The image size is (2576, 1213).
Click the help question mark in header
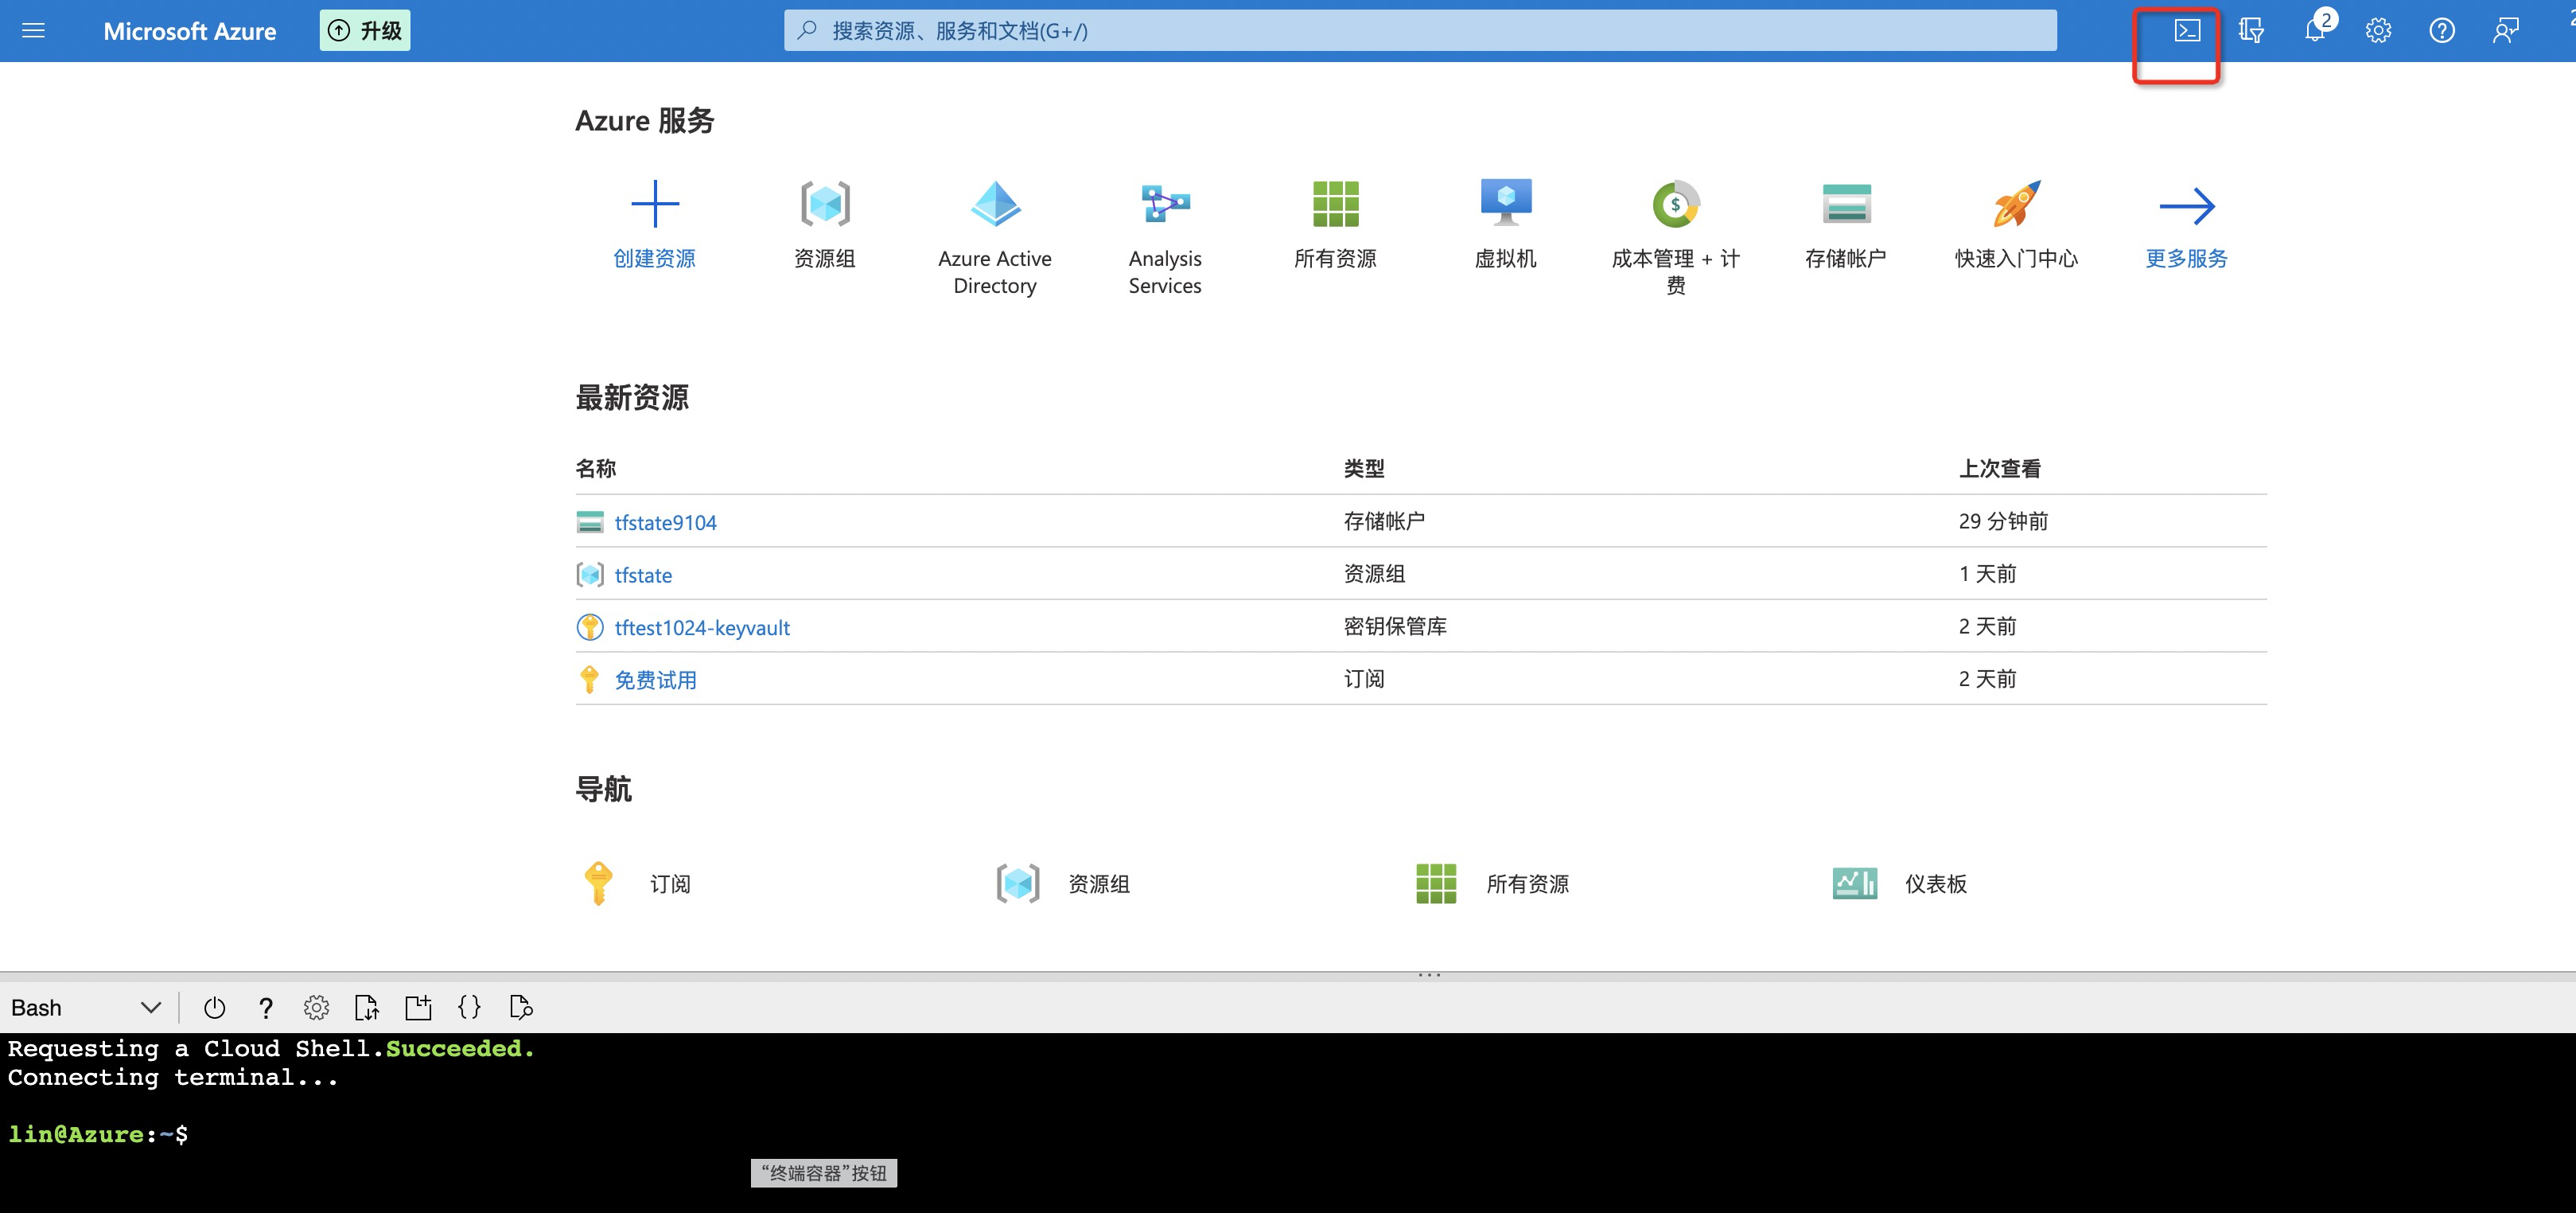click(2442, 31)
